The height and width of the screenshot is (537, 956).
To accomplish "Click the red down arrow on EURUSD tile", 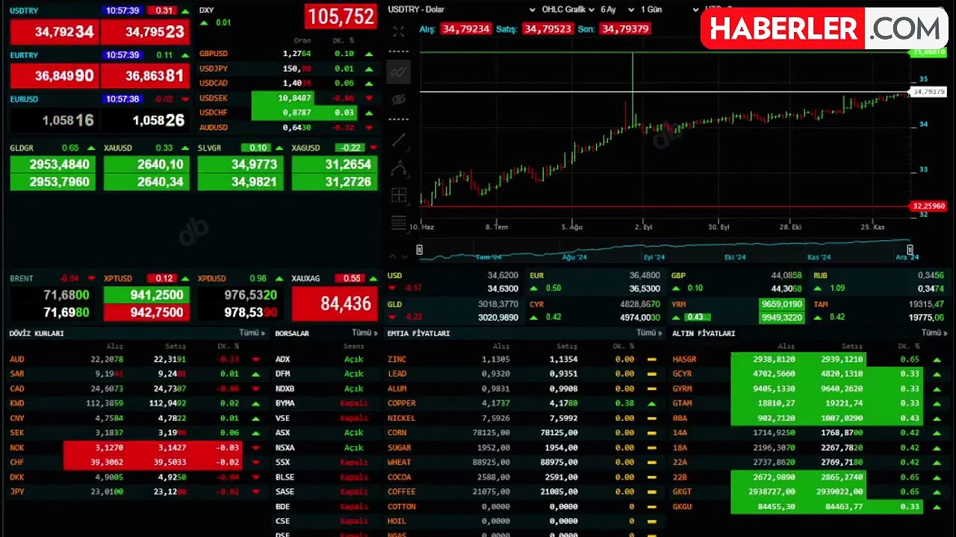I will pyautogui.click(x=184, y=99).
